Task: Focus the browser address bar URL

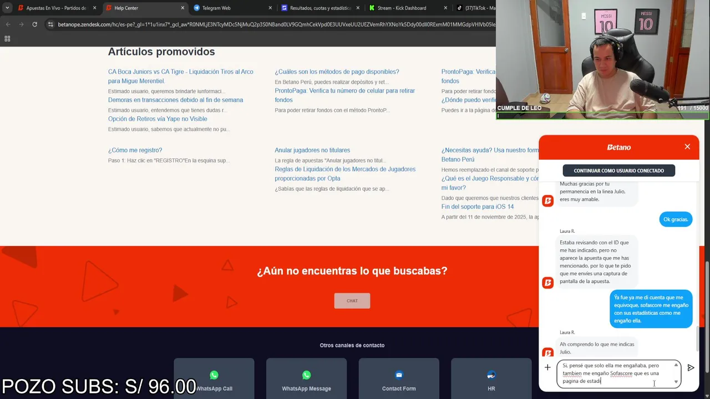Action: (276, 24)
